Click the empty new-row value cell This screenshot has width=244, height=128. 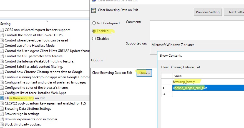click(208, 94)
